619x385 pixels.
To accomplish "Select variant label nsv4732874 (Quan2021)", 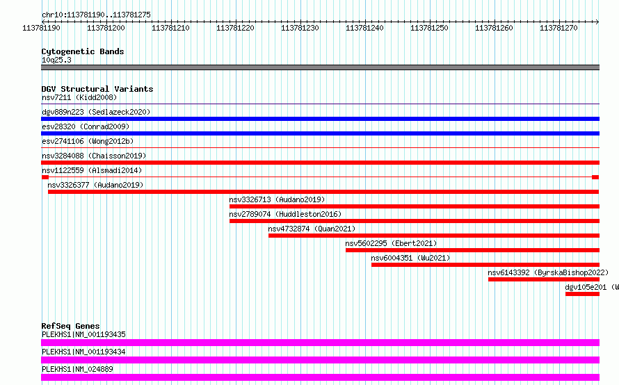I will tap(312, 229).
